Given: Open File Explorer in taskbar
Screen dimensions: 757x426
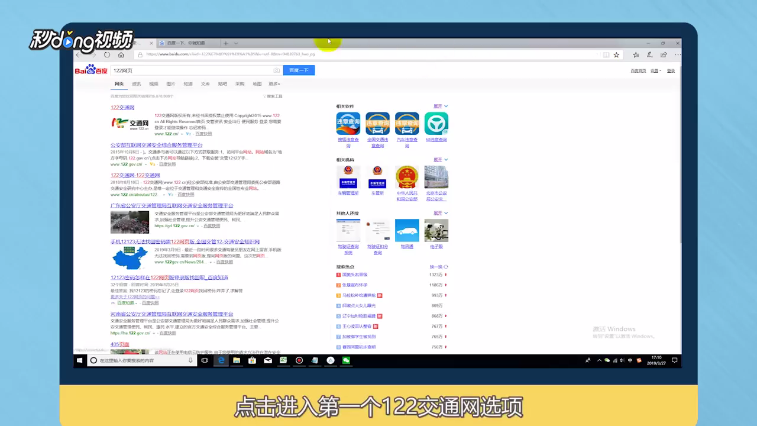Looking at the screenshot, I should (237, 360).
